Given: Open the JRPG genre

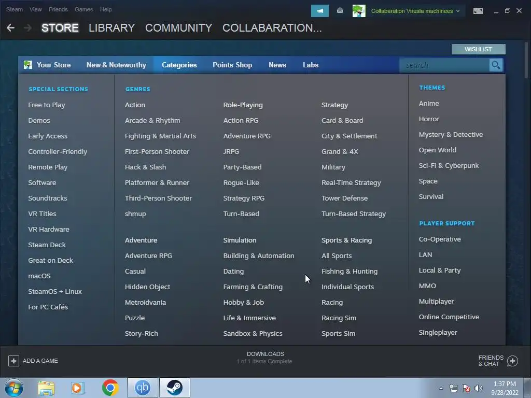Looking at the screenshot, I should (x=231, y=152).
